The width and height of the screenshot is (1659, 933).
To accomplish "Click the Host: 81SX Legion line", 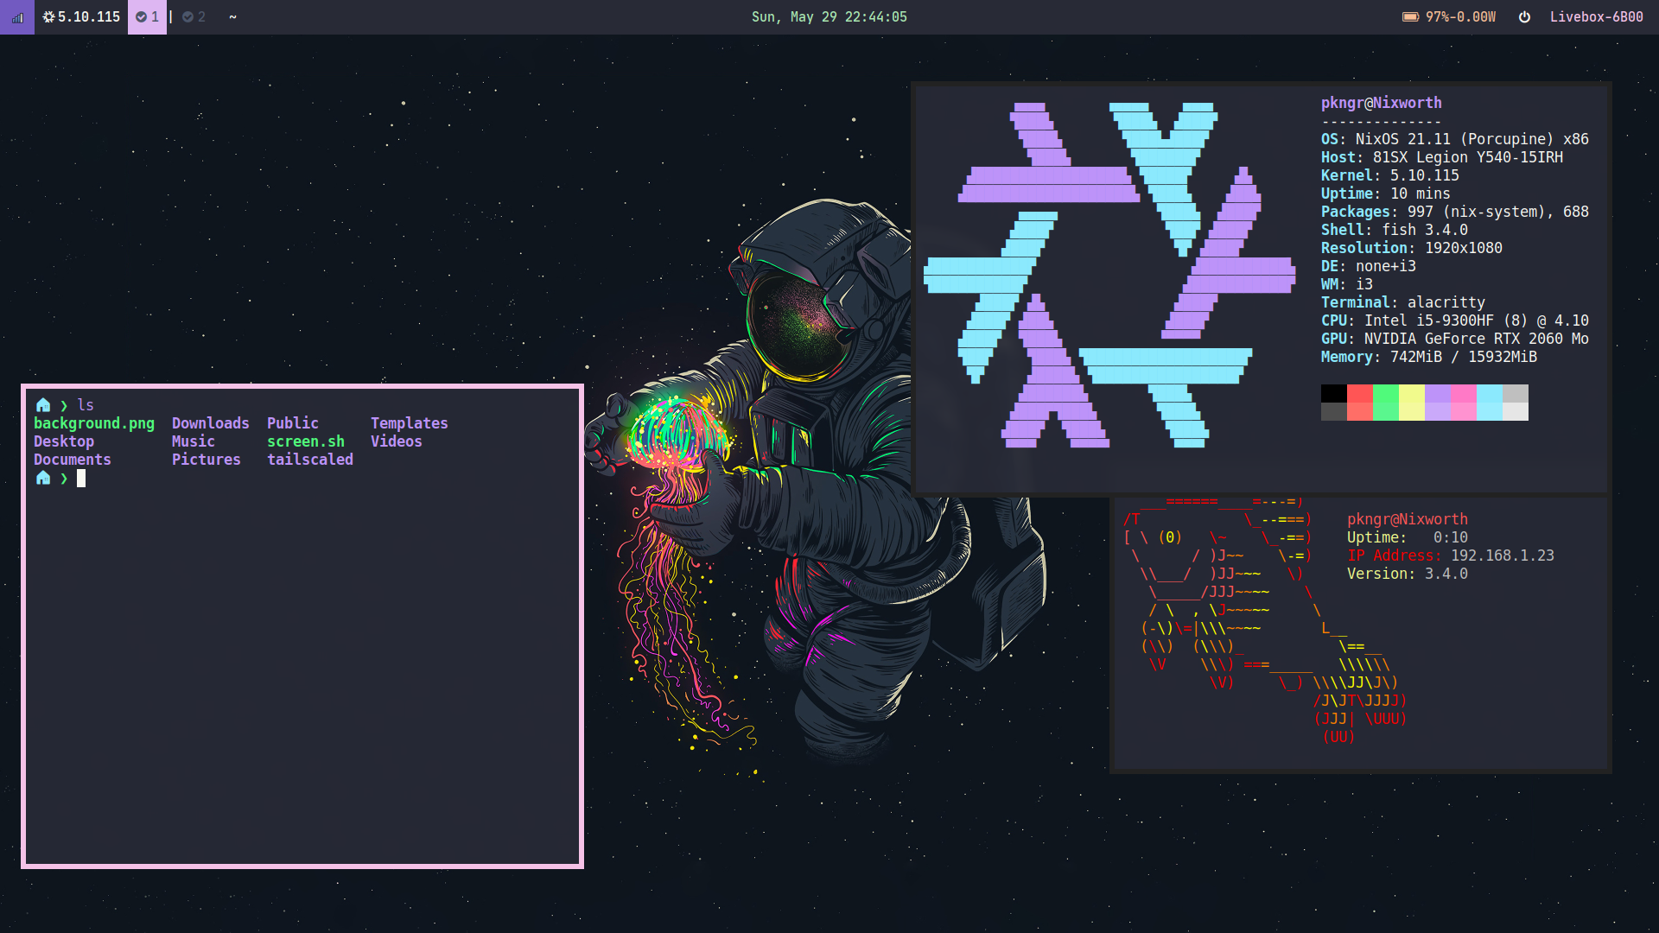I will (x=1441, y=157).
